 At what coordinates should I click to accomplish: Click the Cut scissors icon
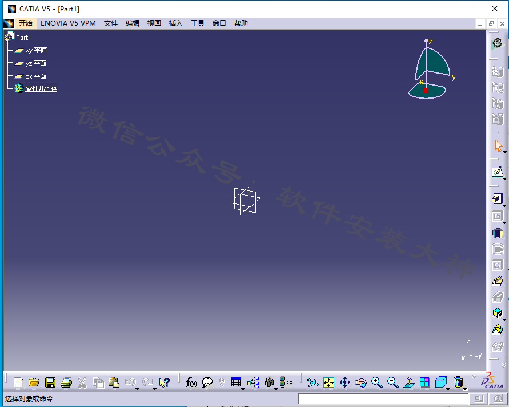[x=82, y=382]
